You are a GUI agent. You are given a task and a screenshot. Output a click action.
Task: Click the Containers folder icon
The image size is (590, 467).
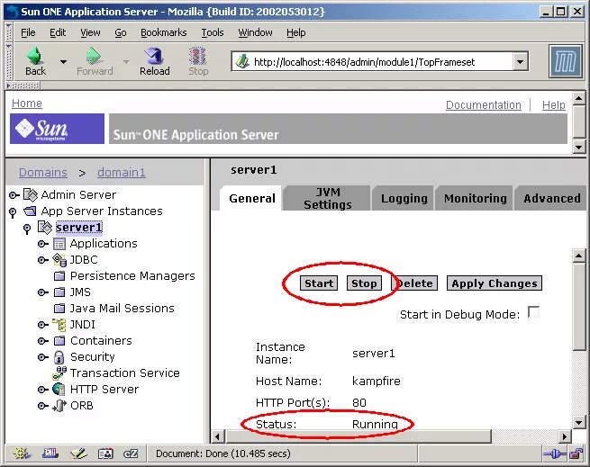(59, 341)
